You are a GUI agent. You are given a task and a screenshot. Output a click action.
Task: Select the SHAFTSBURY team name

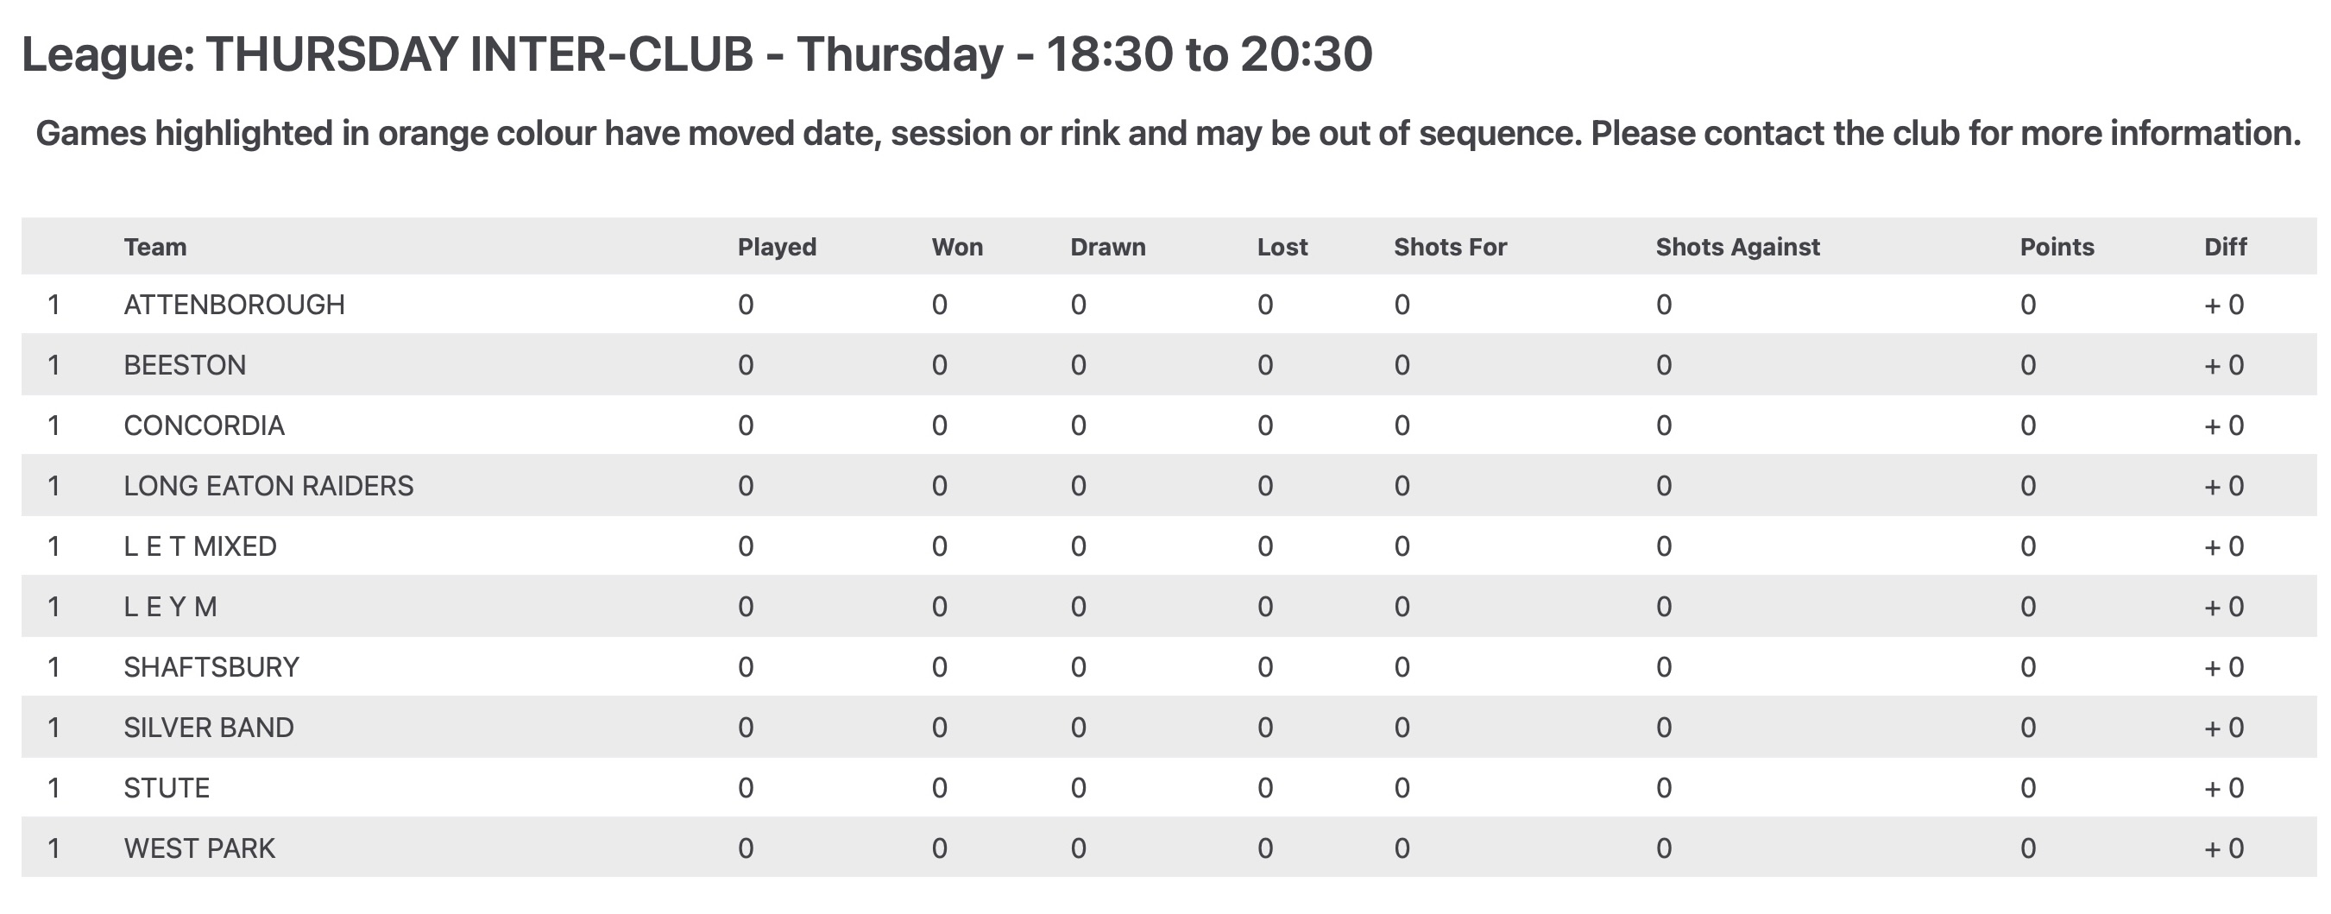211,667
